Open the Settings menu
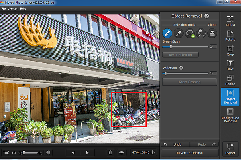Screen dimensions: 241x160 pyautogui.click(x=13, y=9)
